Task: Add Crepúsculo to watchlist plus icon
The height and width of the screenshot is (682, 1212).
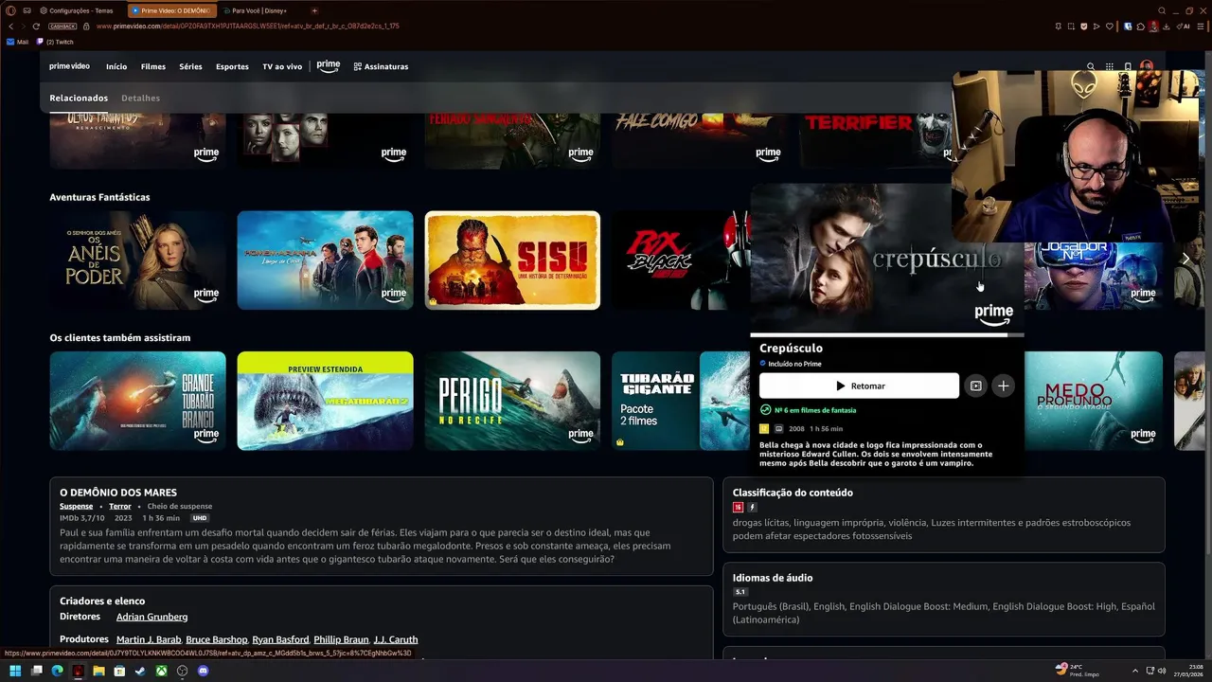Action: 1003,386
